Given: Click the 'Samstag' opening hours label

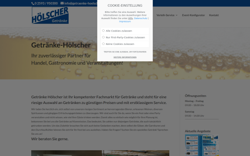Looking at the screenshot, I should point(190,111).
